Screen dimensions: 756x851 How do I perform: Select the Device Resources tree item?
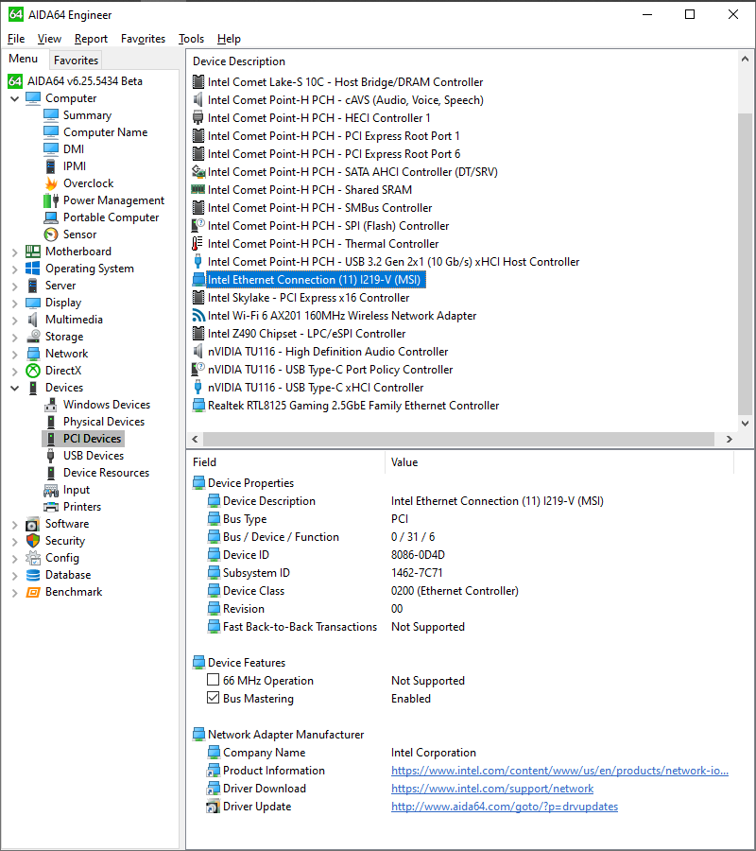pos(106,473)
